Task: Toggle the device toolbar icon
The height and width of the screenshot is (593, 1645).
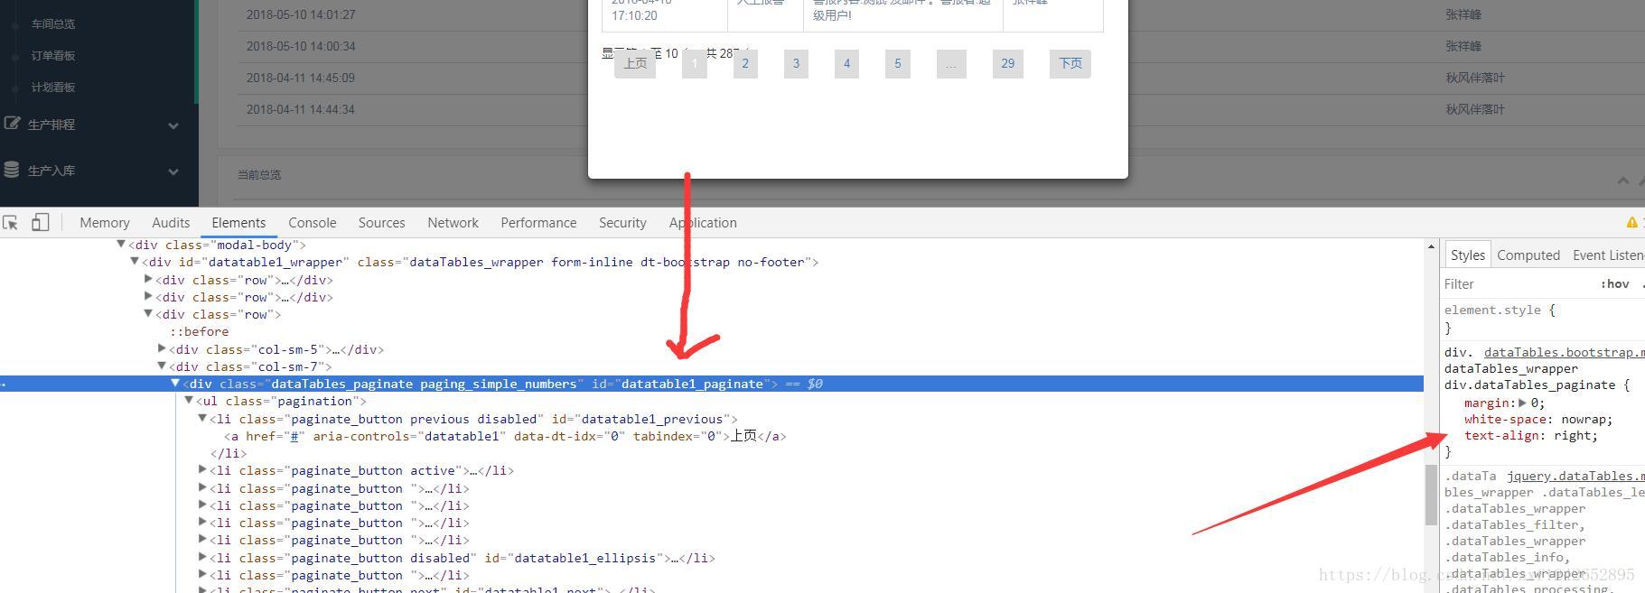Action: point(40,222)
